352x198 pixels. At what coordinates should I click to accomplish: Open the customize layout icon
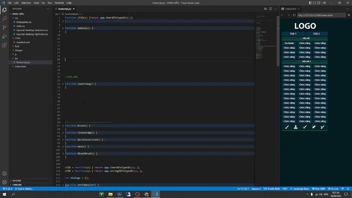(x=324, y=3)
